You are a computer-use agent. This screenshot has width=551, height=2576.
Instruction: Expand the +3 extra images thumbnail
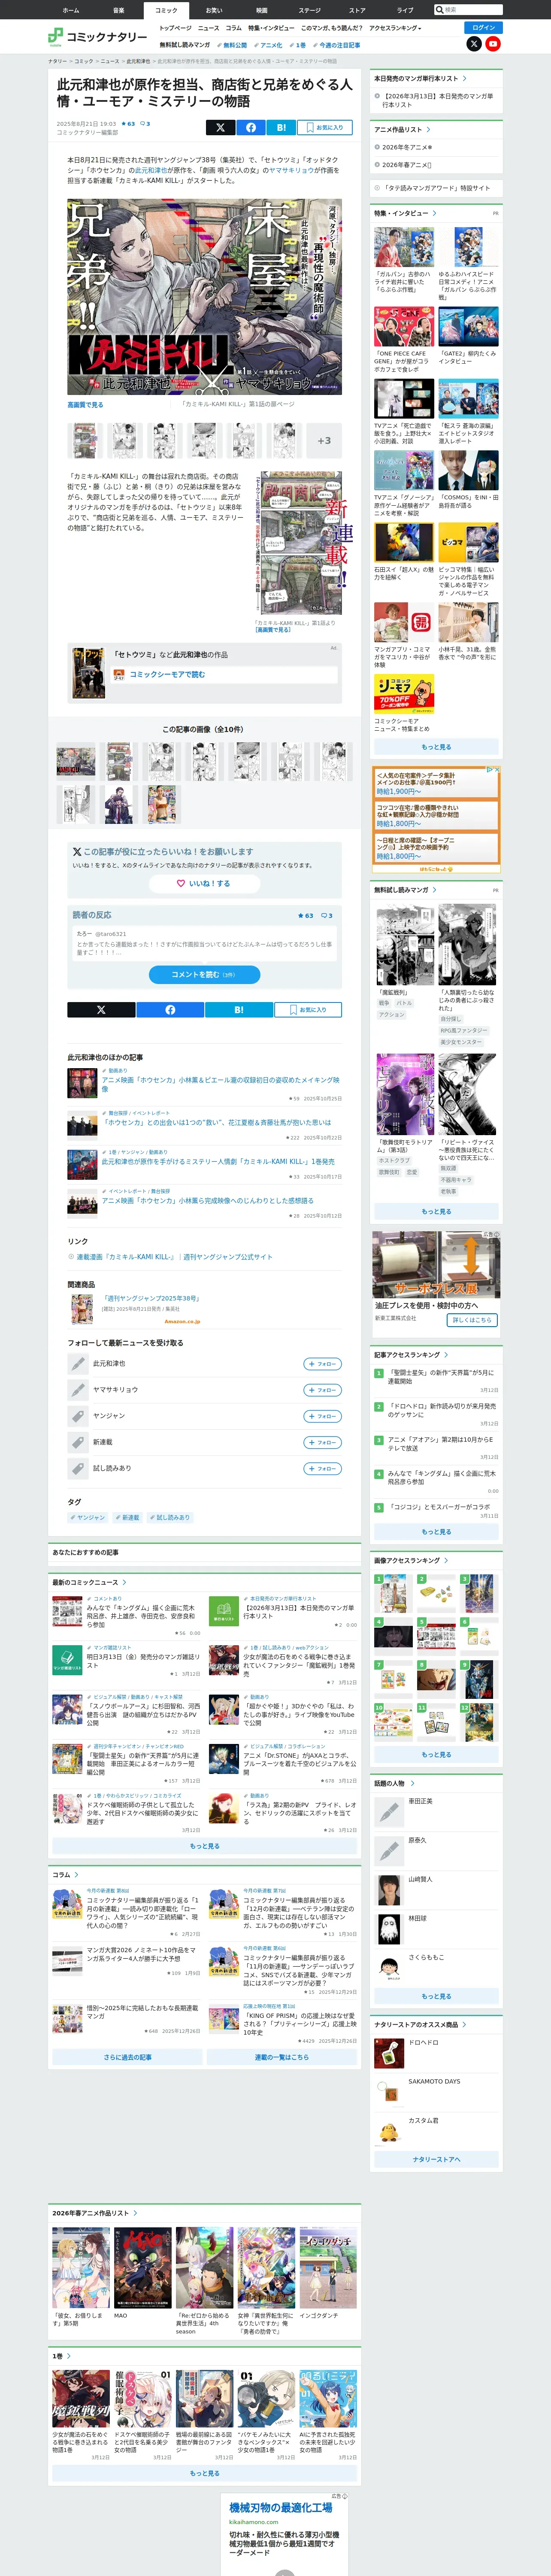coord(324,440)
